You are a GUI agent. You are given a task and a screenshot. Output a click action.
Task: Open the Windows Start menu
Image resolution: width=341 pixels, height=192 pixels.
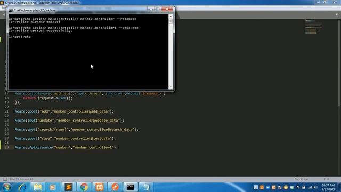[6, 187]
